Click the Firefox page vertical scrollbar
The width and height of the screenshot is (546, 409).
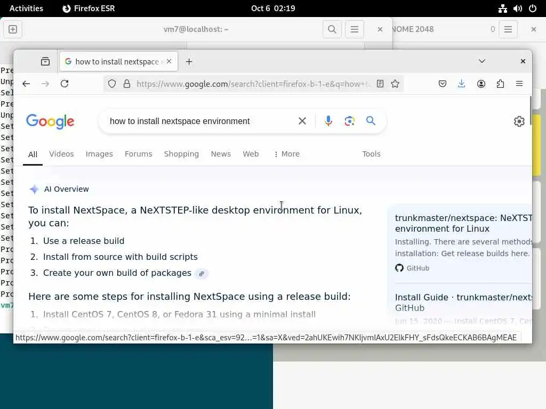[530, 111]
